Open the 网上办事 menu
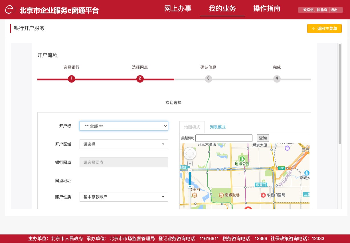This screenshot has height=243, width=350. click(x=178, y=9)
